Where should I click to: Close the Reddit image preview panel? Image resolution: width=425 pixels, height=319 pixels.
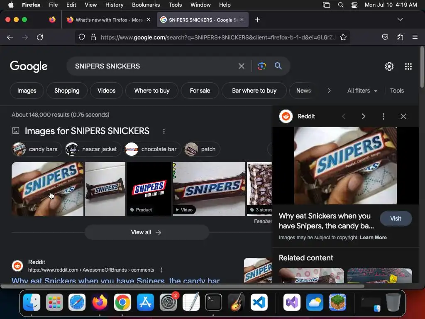[403, 116]
